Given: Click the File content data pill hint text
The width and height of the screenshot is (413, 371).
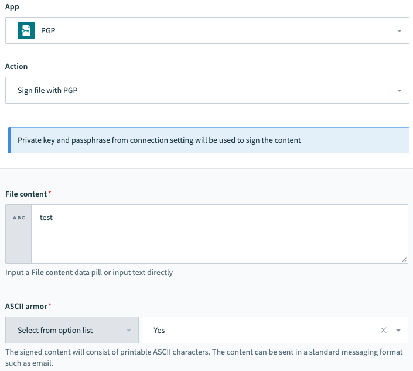Looking at the screenshot, I should [x=89, y=272].
